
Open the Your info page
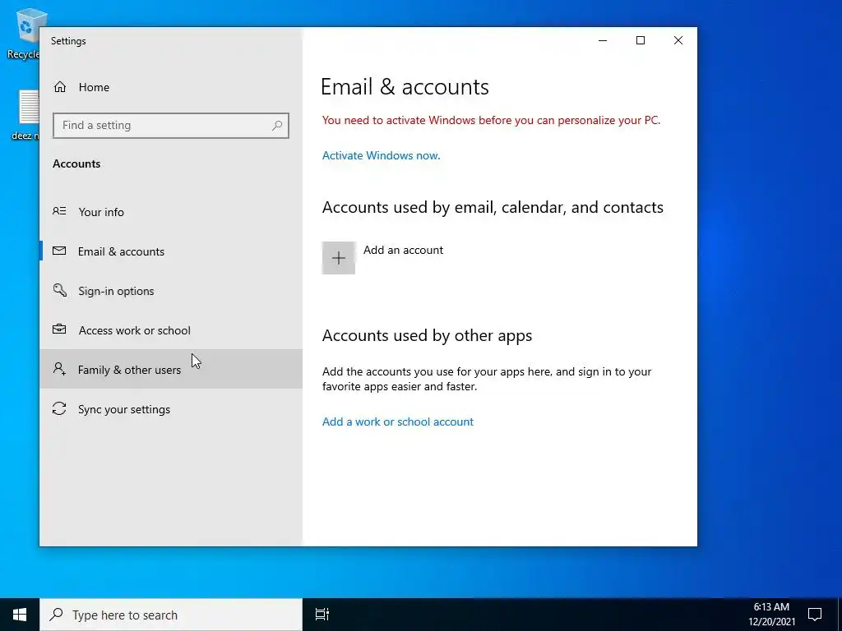171,212
